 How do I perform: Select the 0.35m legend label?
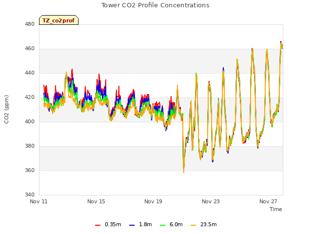coord(113,224)
